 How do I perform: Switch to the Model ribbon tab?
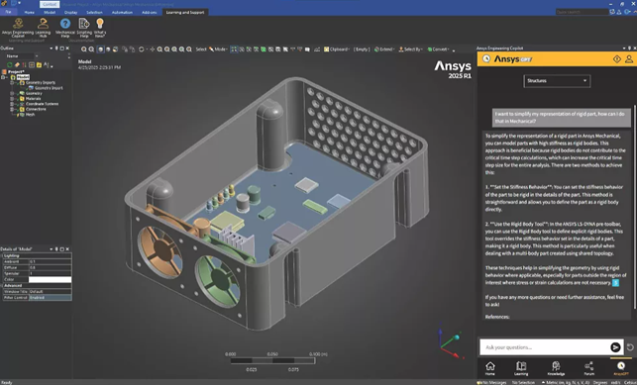point(50,12)
